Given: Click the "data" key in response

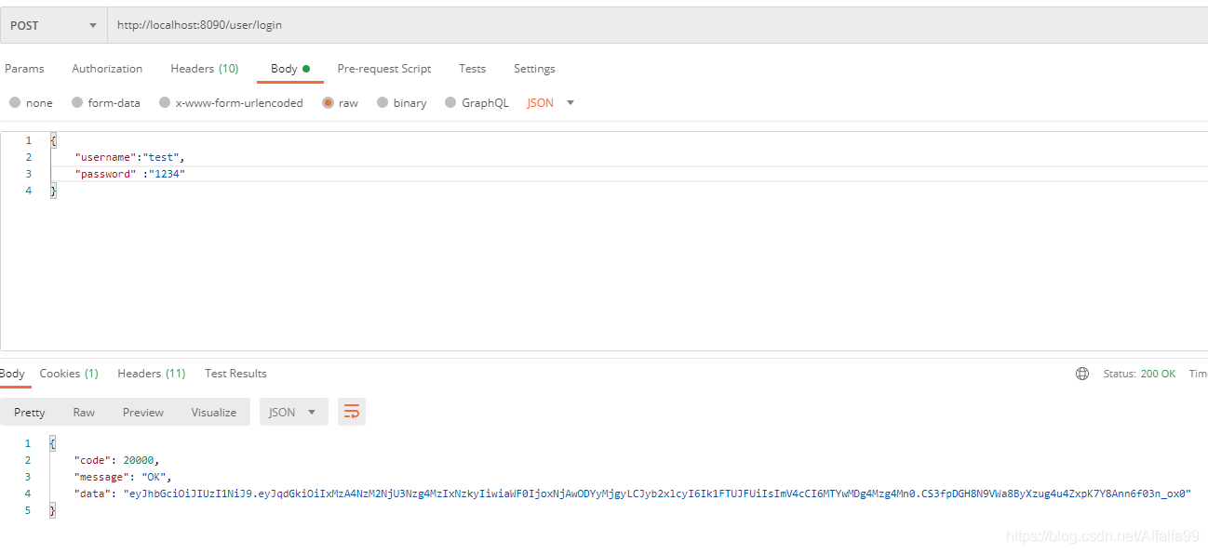Looking at the screenshot, I should point(93,494).
